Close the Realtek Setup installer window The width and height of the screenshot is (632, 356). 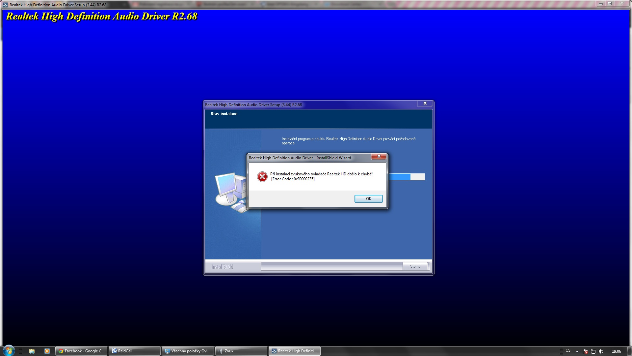tap(425, 104)
